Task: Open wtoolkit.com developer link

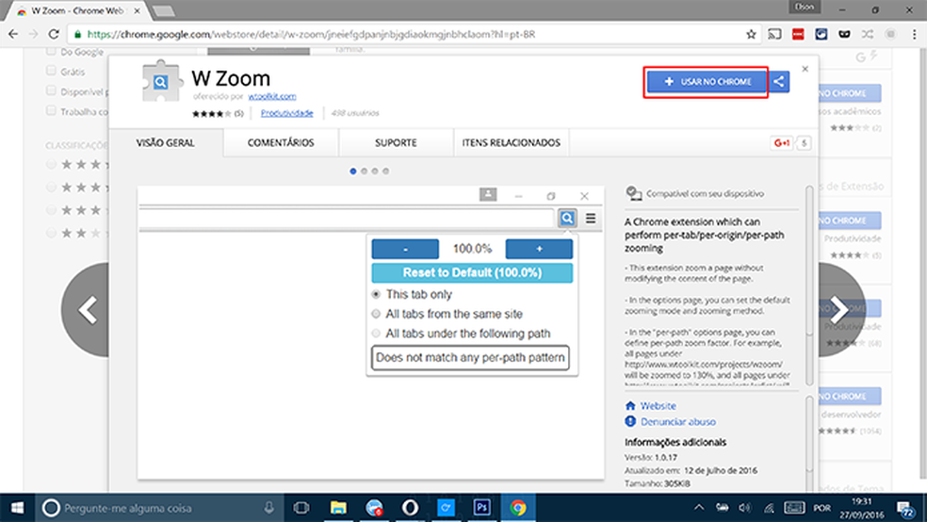Action: pyautogui.click(x=272, y=96)
